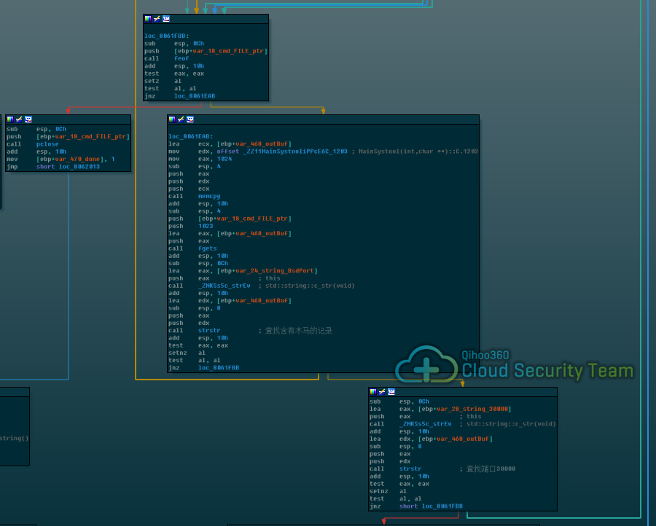Set node color on pclose block
The height and width of the screenshot is (526, 656).
point(10,119)
